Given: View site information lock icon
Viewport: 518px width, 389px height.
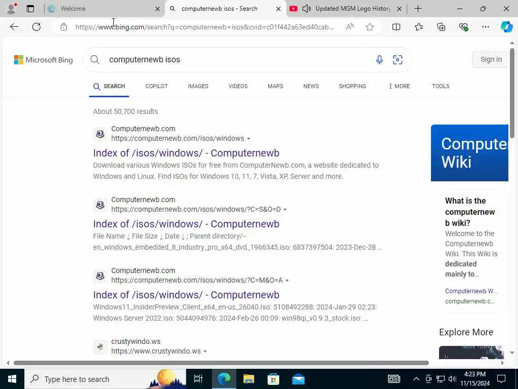Looking at the screenshot, I should (x=64, y=27).
